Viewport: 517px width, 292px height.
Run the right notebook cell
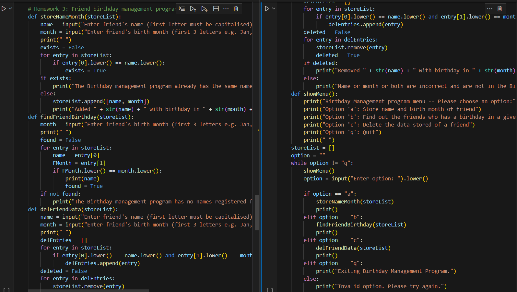[x=267, y=9]
